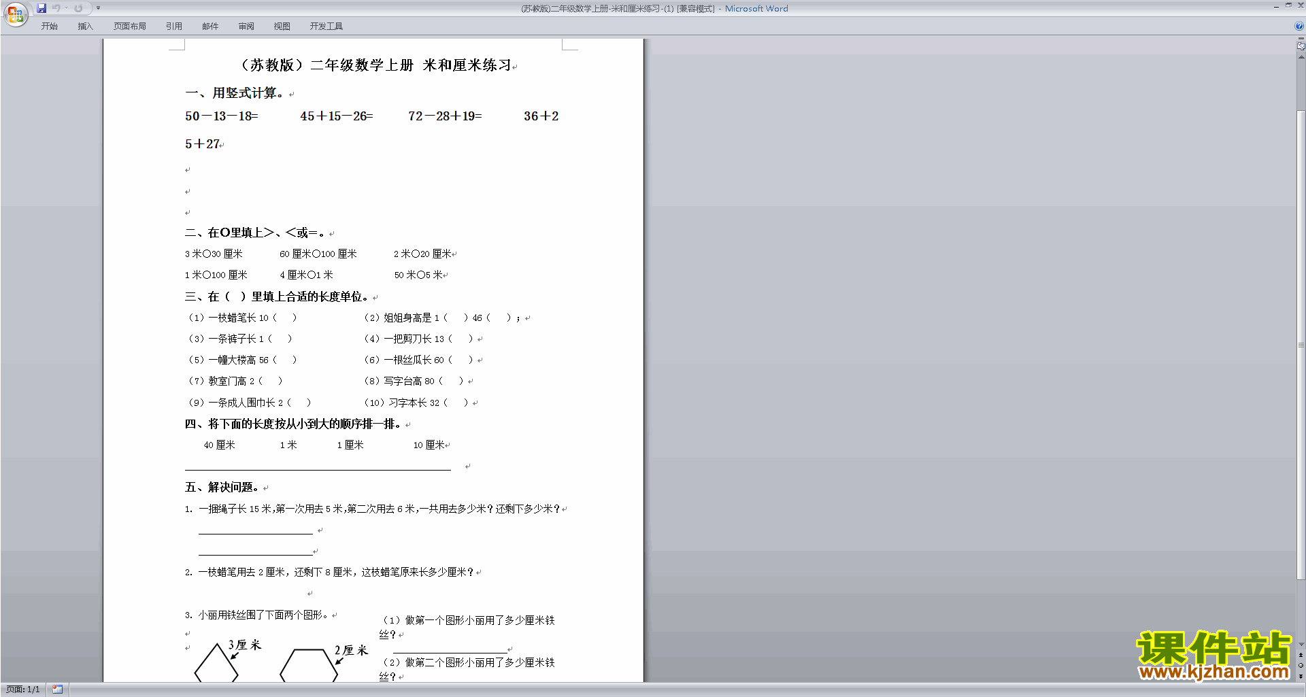Click the expression 45＋15－26=
Image resolution: width=1306 pixels, height=697 pixels.
click(x=337, y=116)
